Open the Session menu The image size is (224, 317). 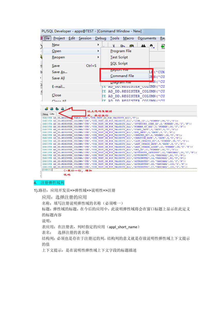(85, 38)
